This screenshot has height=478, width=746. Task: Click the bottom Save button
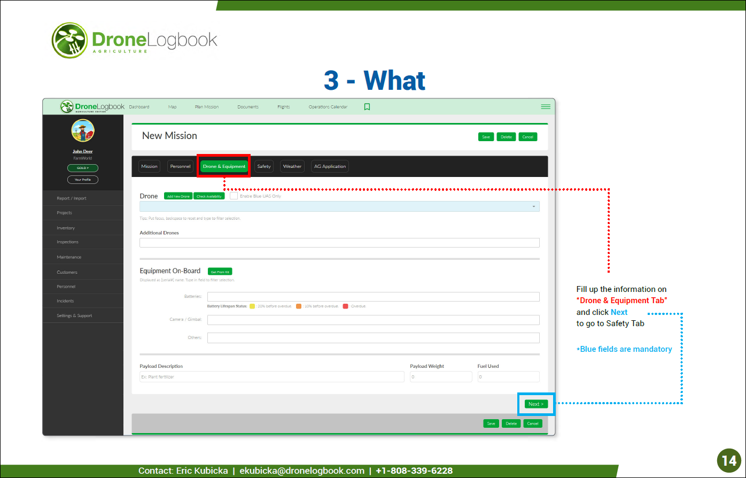coord(491,423)
